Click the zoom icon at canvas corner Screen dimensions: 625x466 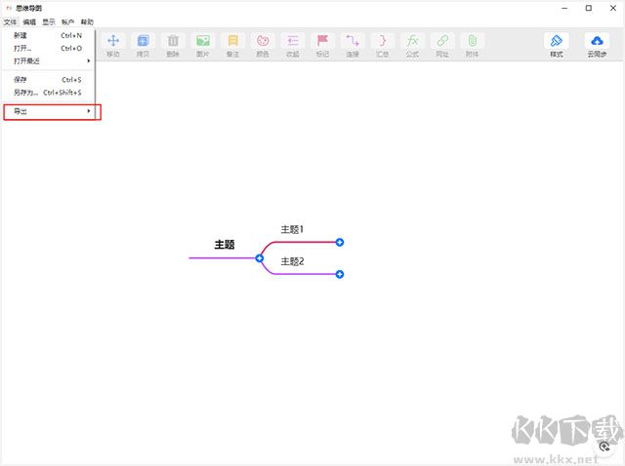pos(604,447)
